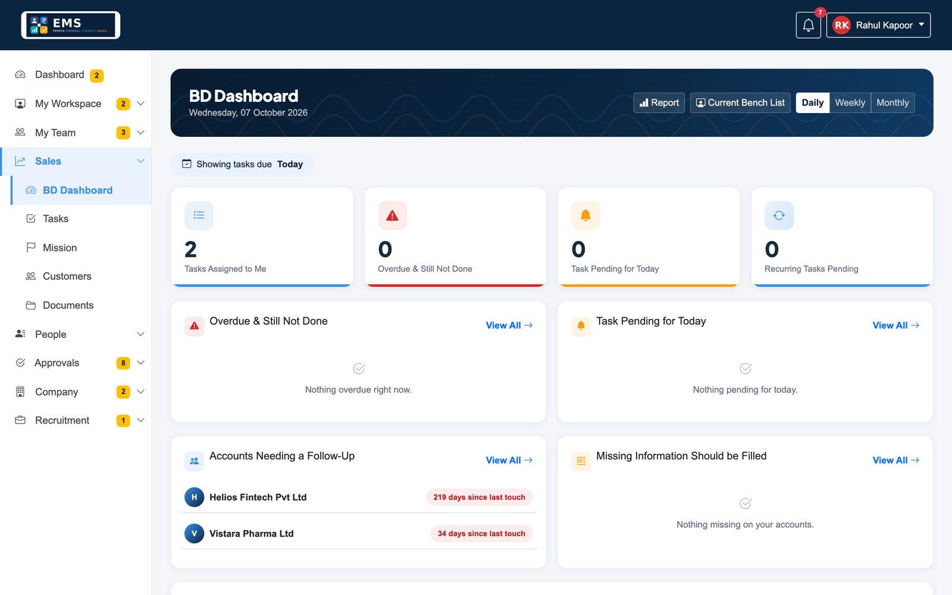Click the '34 days since last touch' badge

tap(481, 534)
